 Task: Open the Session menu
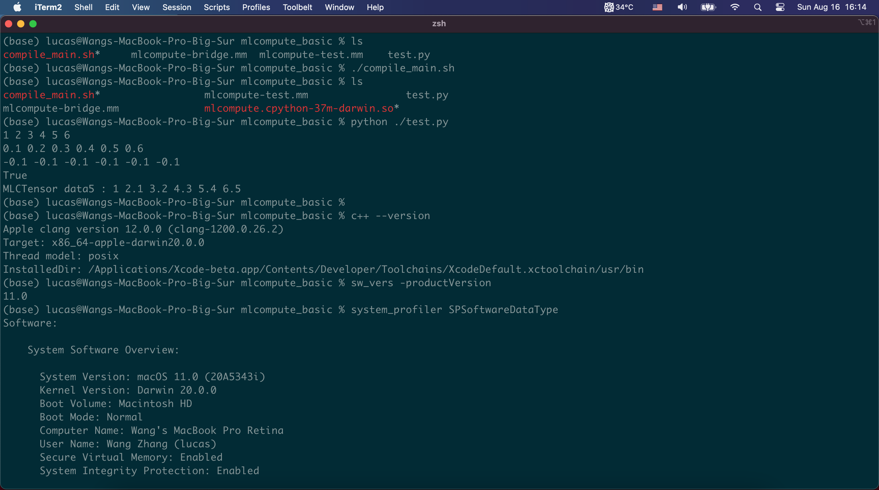tap(176, 7)
